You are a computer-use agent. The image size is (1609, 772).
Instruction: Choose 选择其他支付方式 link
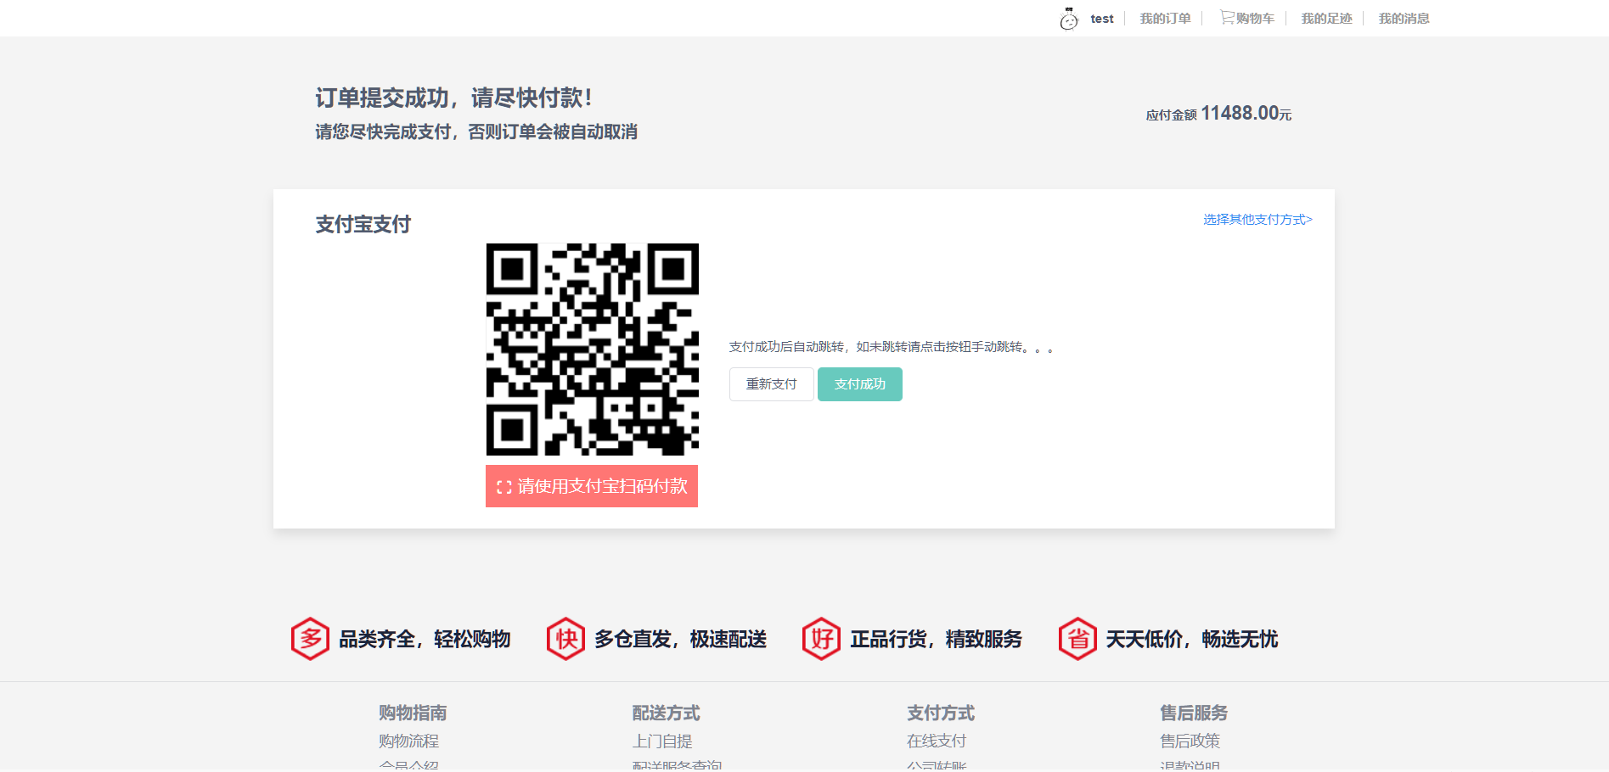pos(1257,220)
